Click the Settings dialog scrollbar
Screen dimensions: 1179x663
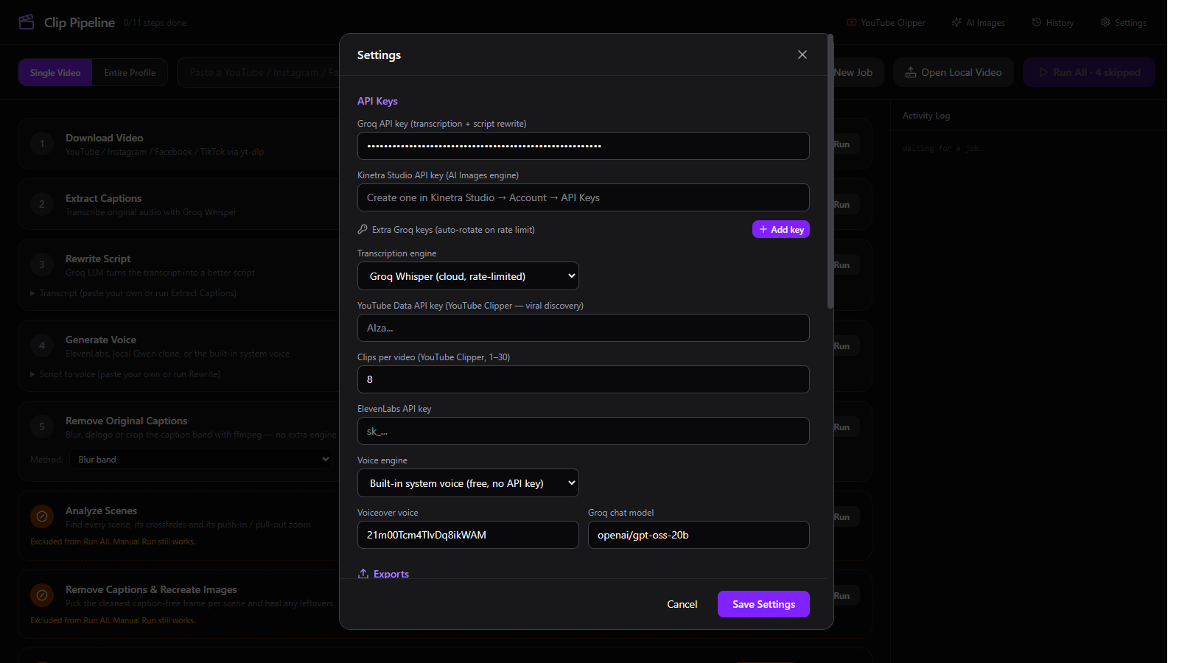coord(830,172)
